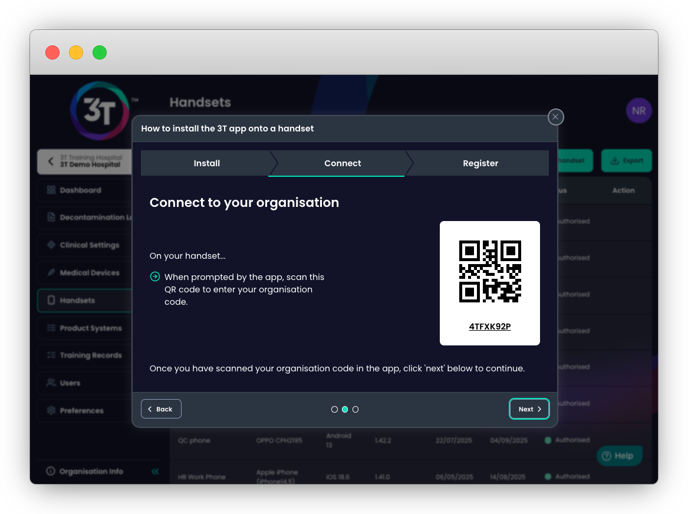Open the Register step tab
Image resolution: width=688 pixels, height=514 pixels.
tap(480, 163)
